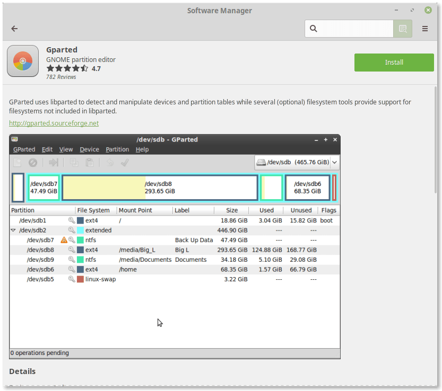Open the GParted menu in the screenshot
The image size is (442, 391).
(x=24, y=149)
